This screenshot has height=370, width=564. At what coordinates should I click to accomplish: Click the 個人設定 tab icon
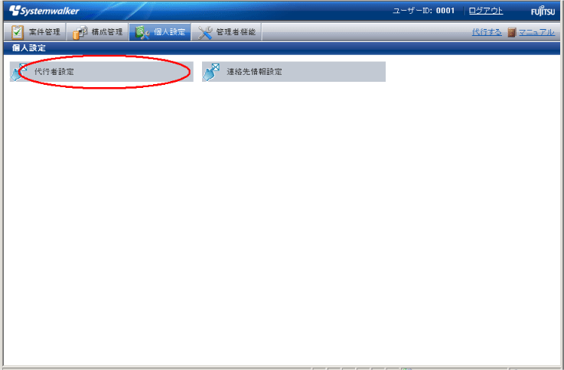[142, 32]
